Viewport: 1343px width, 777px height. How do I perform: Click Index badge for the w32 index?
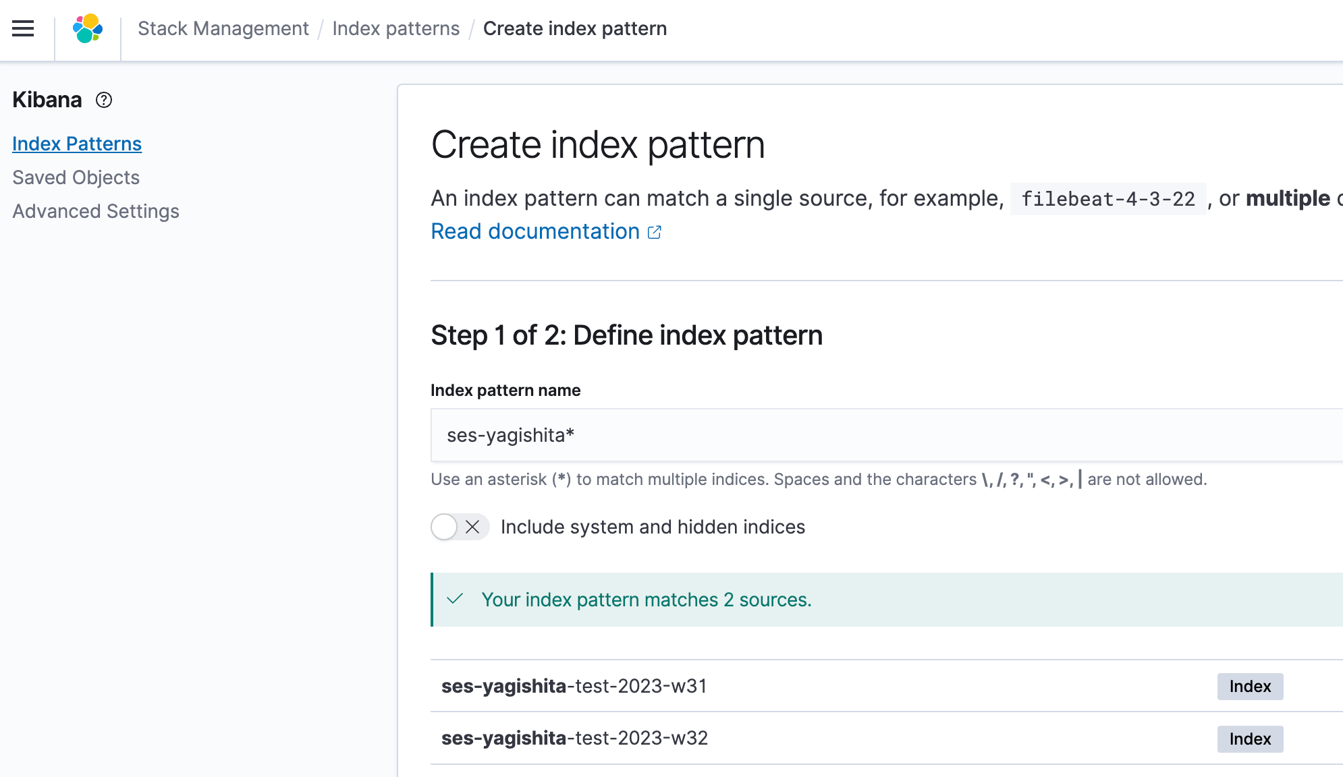point(1250,739)
